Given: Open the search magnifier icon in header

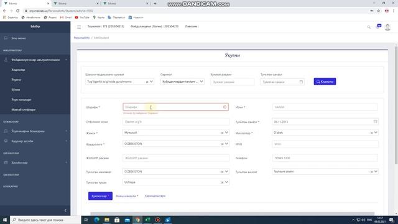Looking at the screenshot, I should pyautogui.click(x=369, y=27).
